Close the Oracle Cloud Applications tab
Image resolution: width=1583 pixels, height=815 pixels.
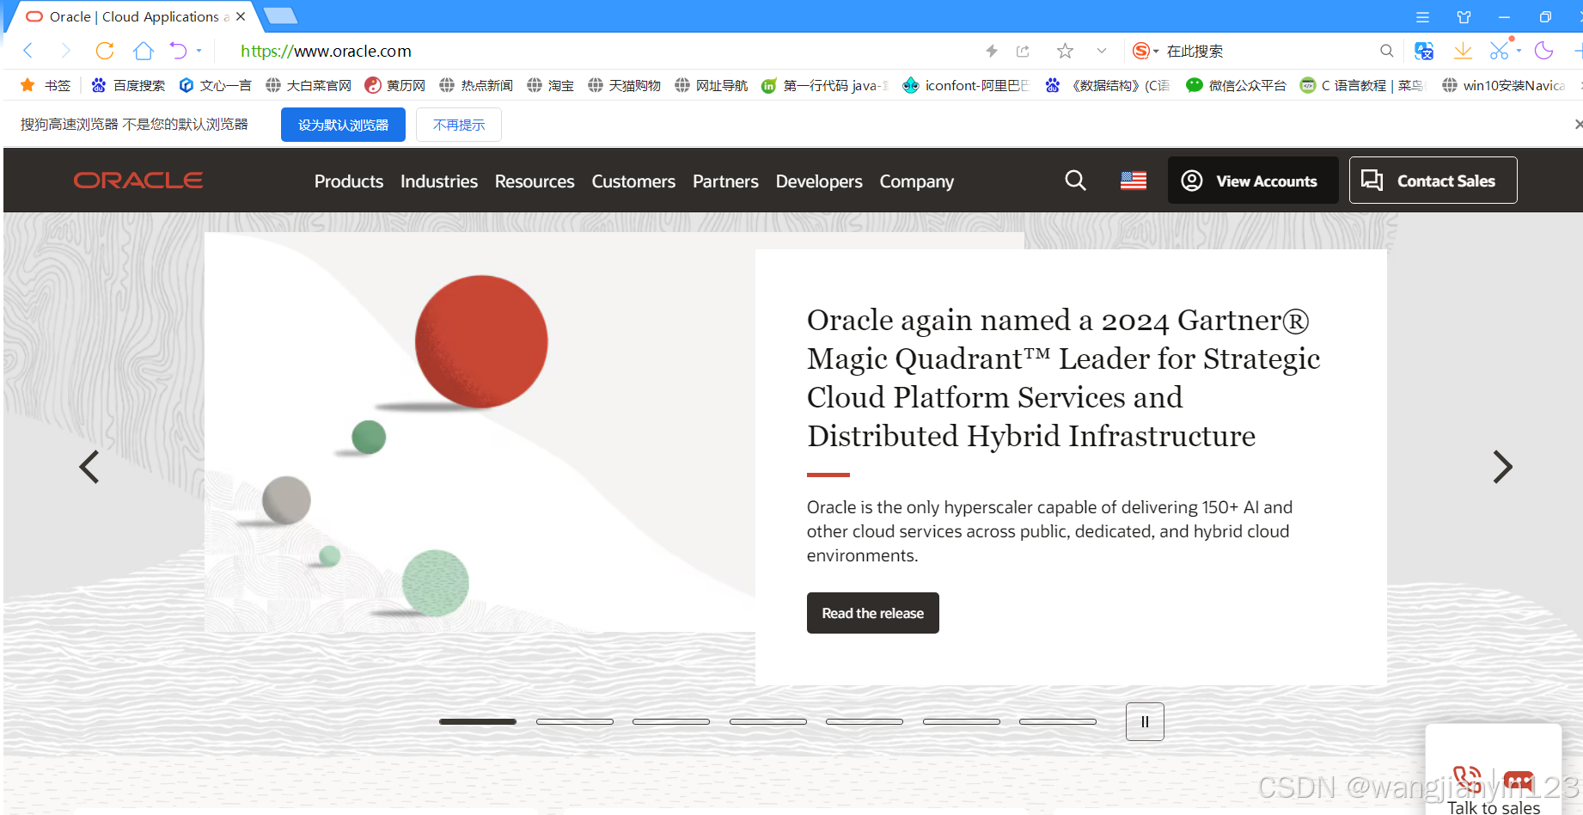[x=241, y=16]
